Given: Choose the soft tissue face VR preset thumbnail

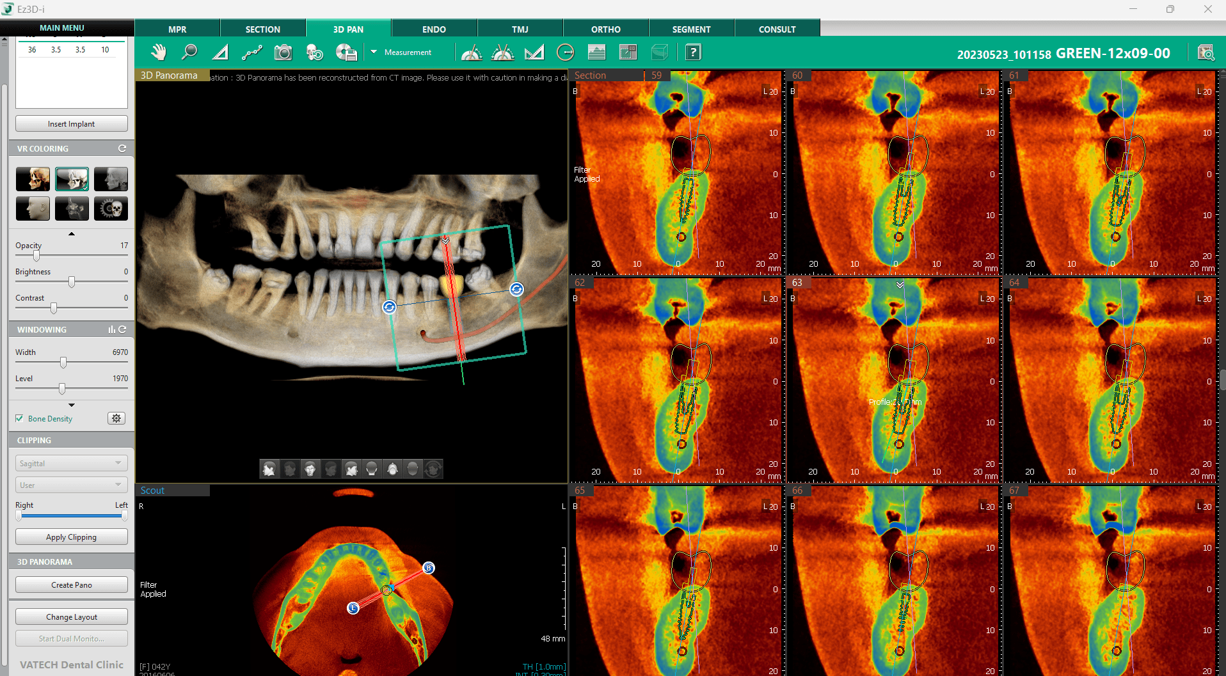Looking at the screenshot, I should click(x=33, y=208).
